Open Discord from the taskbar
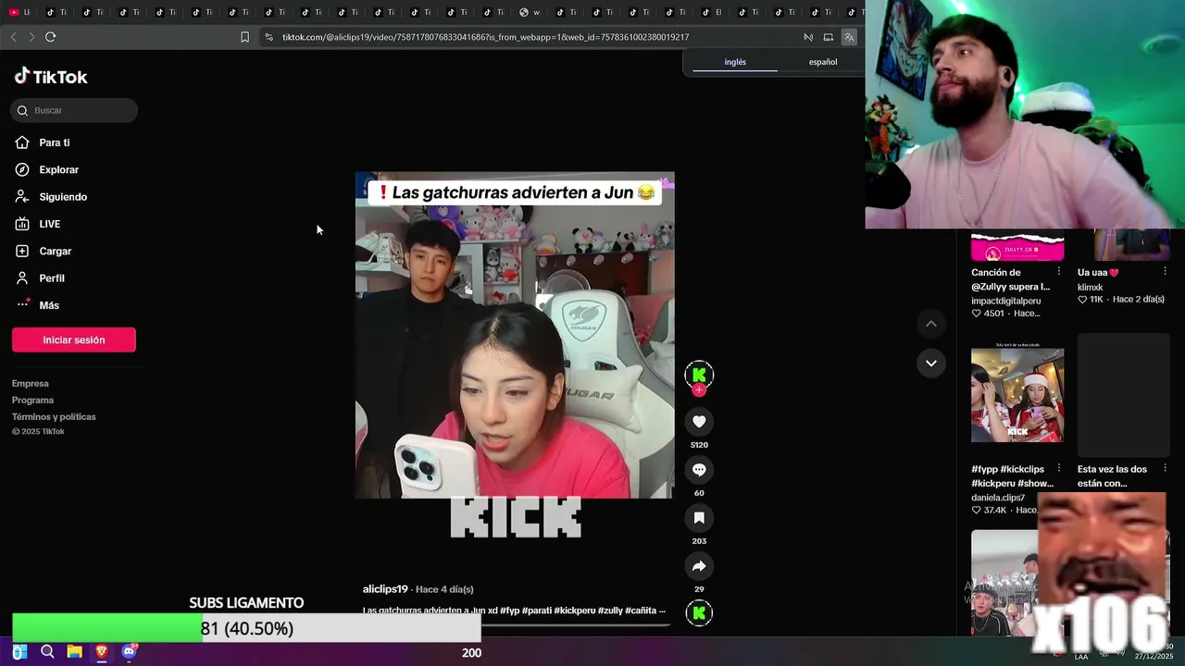Screen dimensions: 1185x666 (129, 652)
